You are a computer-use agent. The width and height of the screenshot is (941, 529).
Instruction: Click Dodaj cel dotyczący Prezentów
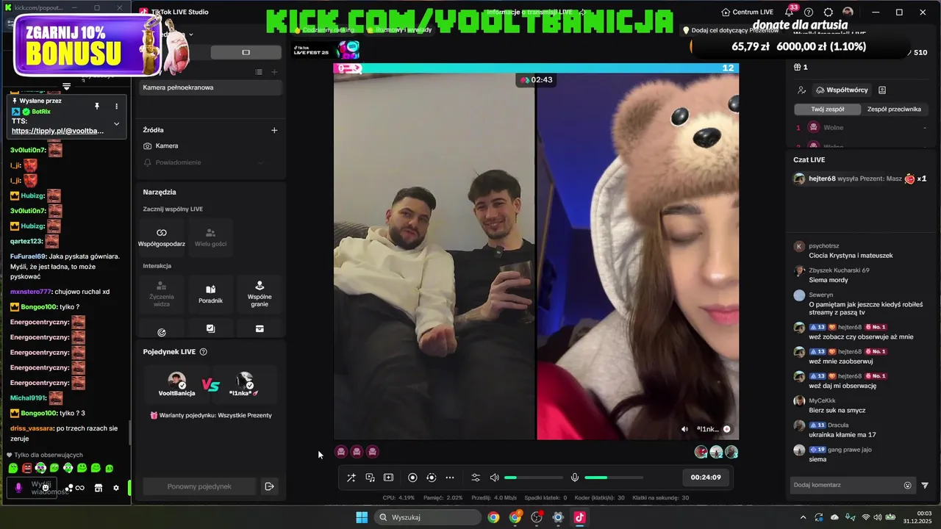click(x=731, y=30)
